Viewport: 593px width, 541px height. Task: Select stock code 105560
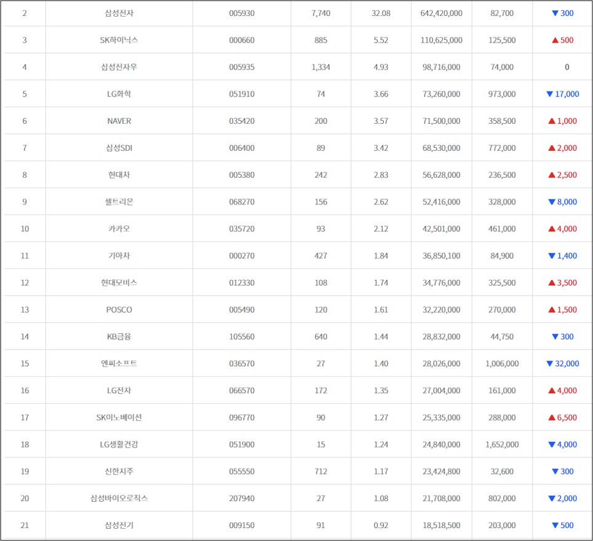[242, 336]
